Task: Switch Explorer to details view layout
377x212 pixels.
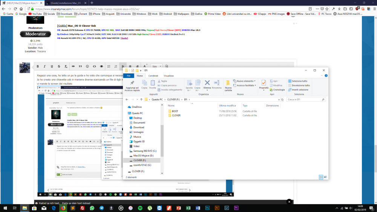Action: click(x=321, y=177)
